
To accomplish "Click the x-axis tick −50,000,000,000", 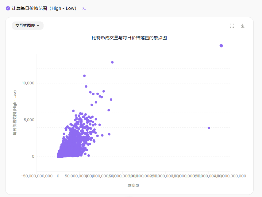I will click(37, 176).
